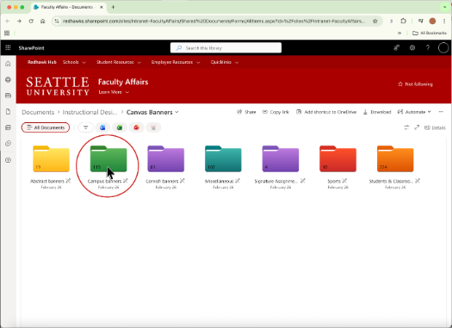Go to Redhawk Hub link

42,62
